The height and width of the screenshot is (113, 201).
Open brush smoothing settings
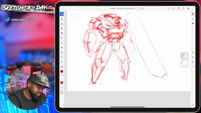62,88
